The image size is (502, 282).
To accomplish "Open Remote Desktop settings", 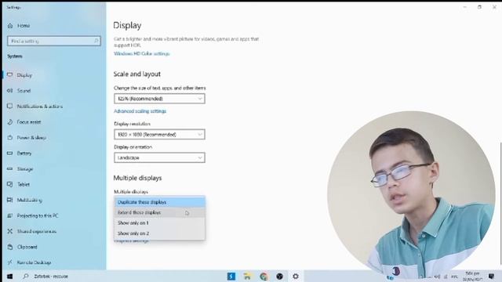I will pos(34,262).
